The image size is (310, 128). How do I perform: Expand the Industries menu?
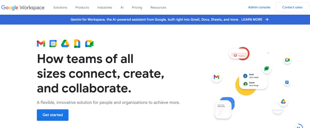[x=105, y=7]
